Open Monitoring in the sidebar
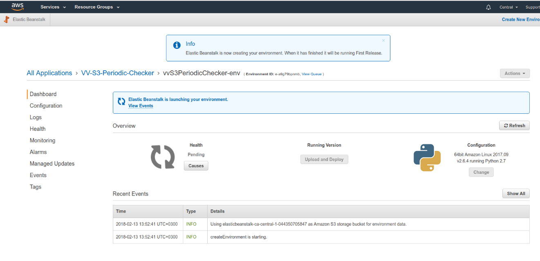 coord(43,140)
